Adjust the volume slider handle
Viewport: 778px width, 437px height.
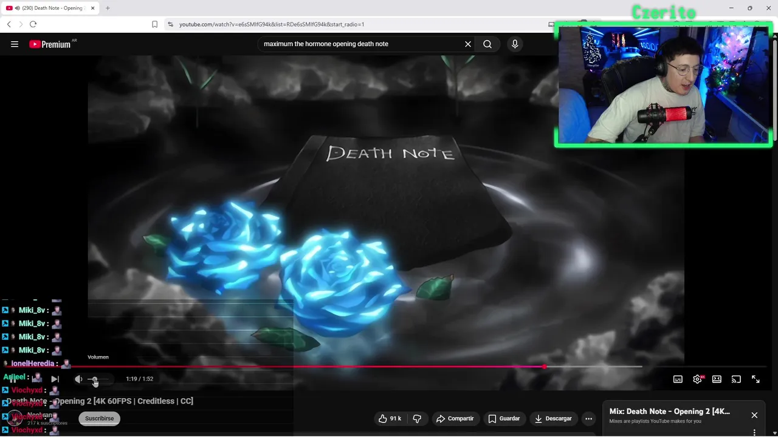[x=93, y=379]
